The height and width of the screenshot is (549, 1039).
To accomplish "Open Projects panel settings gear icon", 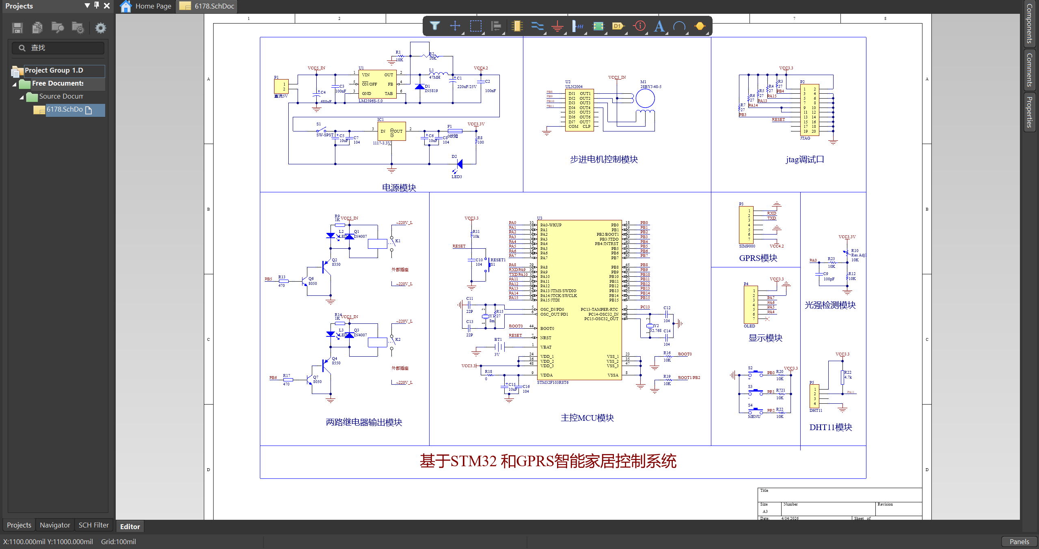I will 100,28.
